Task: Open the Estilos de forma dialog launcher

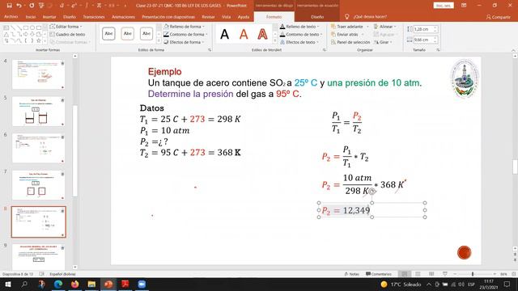Action: pyautogui.click(x=210, y=50)
